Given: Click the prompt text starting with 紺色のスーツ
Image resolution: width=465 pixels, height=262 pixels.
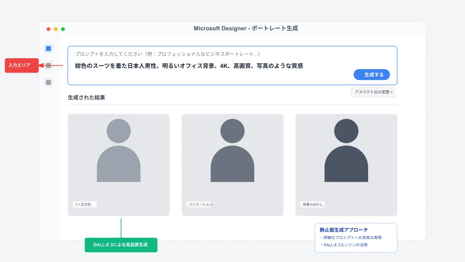Looking at the screenshot, I should 189,66.
